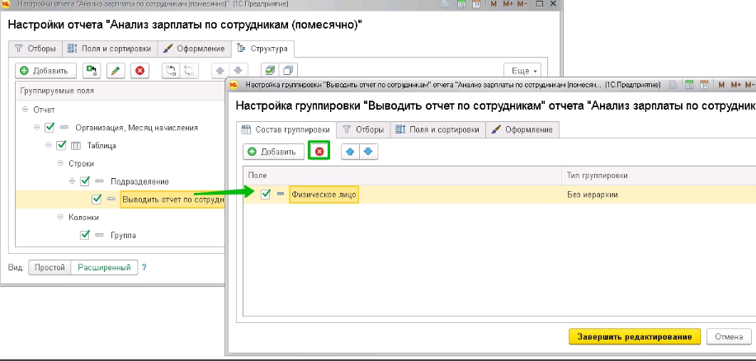
Task: Switch to Отборы tab in report settings window
Action: [35, 49]
